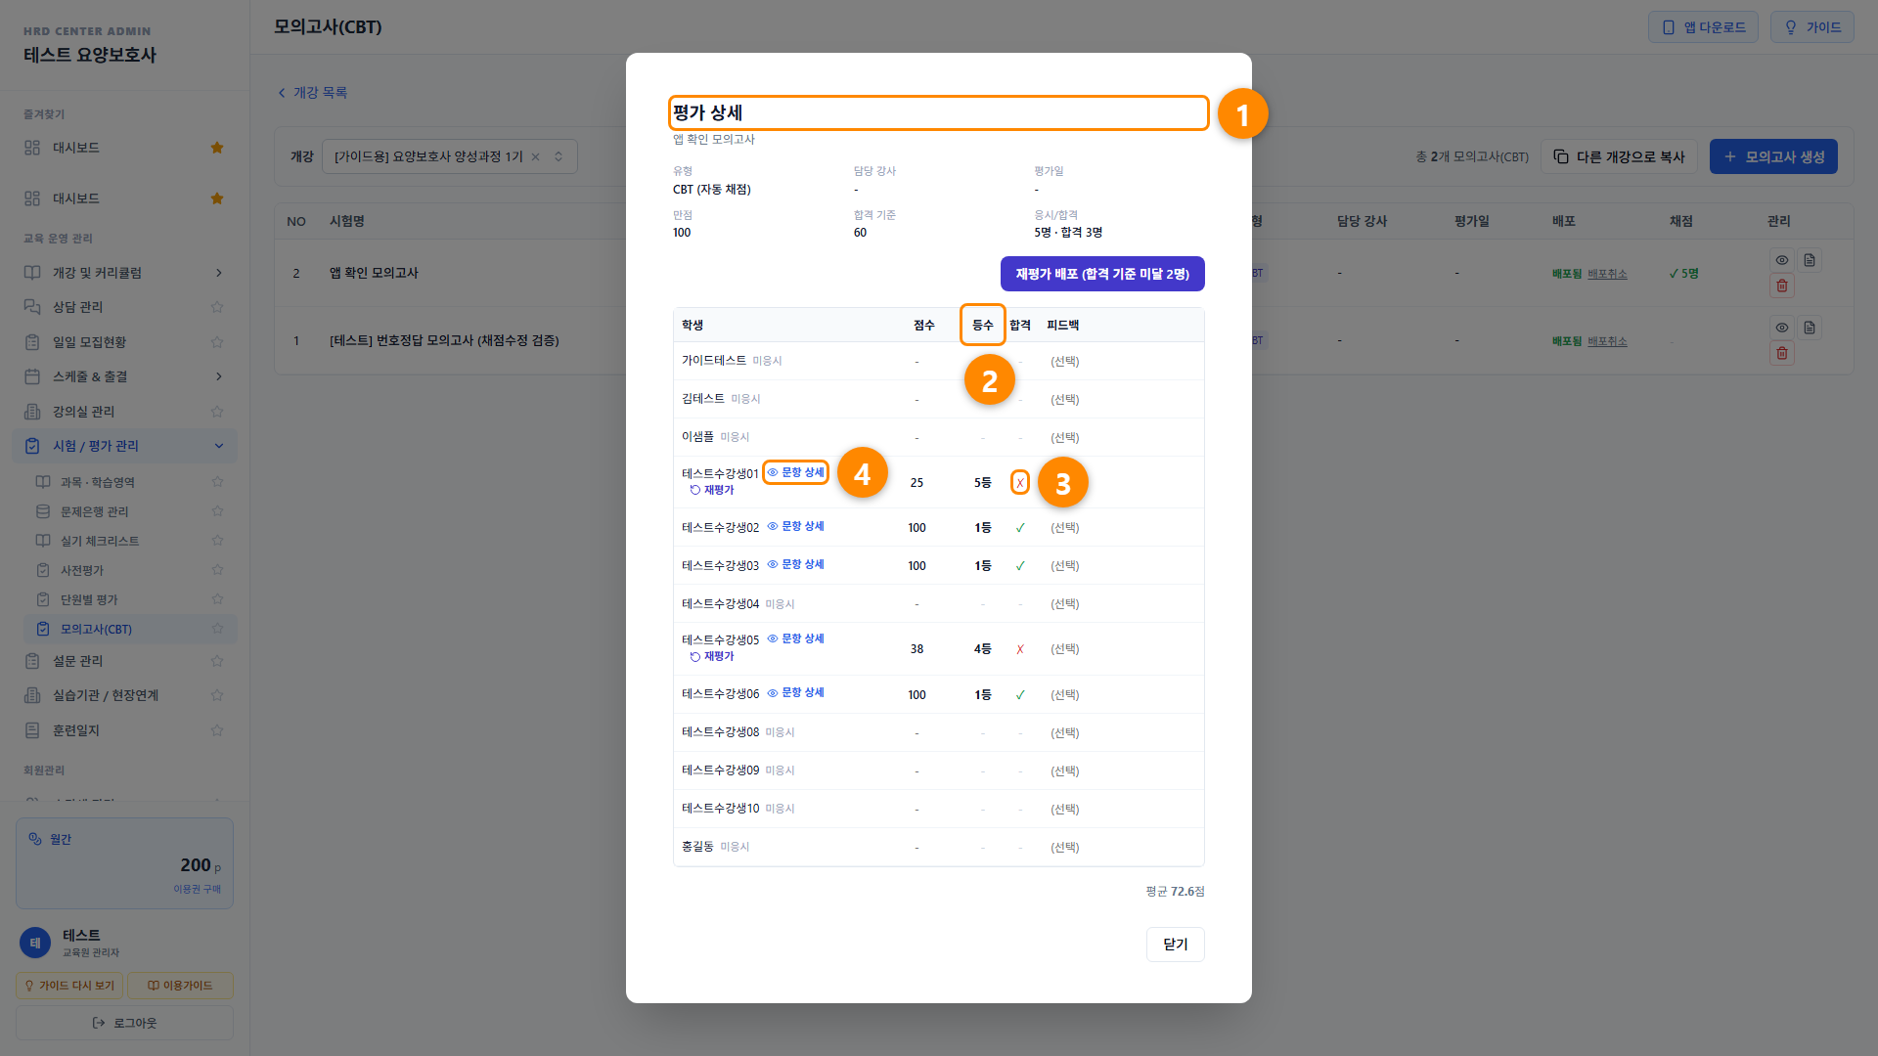Expand 스케줄 & 출결 menu chevron
The height and width of the screenshot is (1056, 1878).
click(x=218, y=376)
